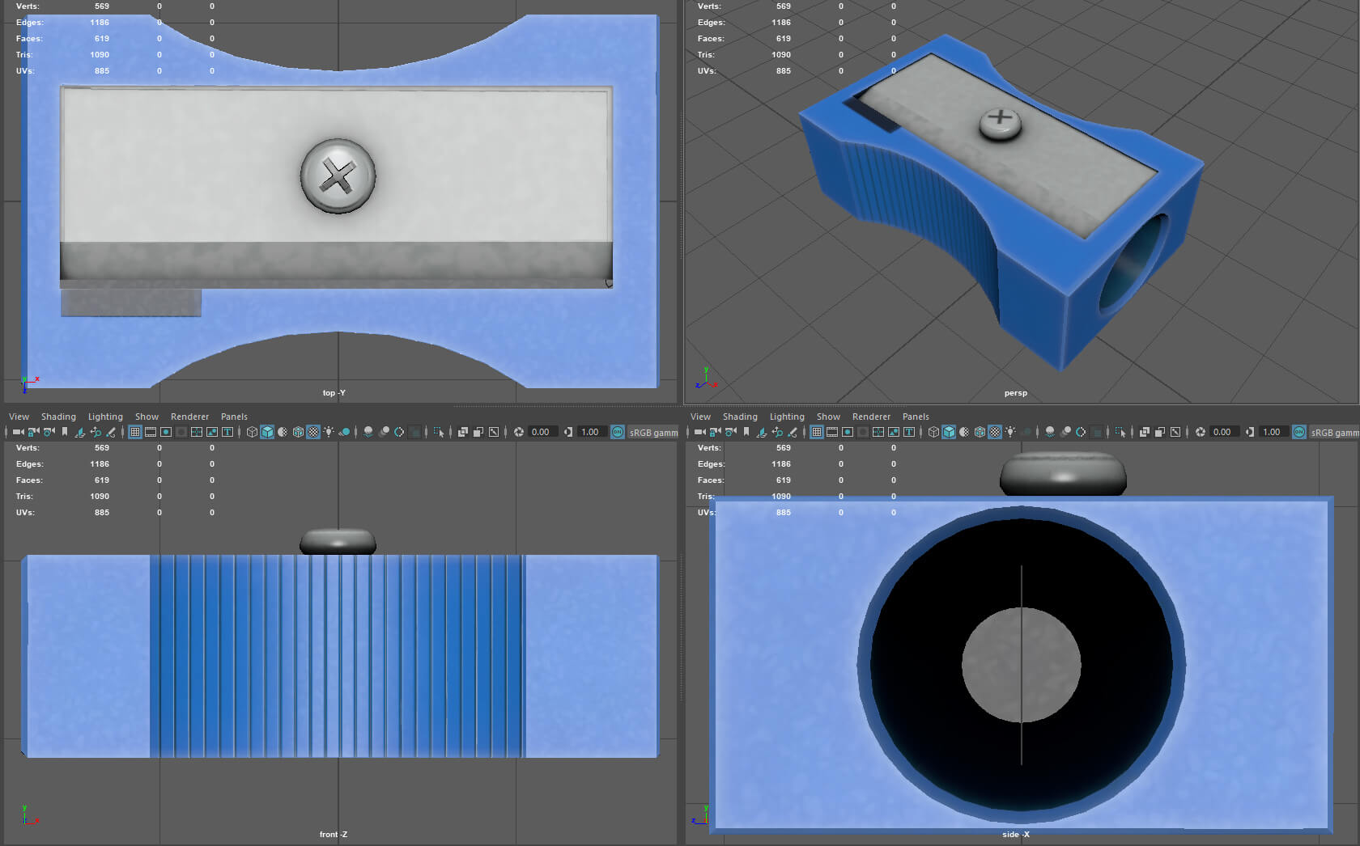
Task: Click Renderer in side -X panel menu
Action: 871,417
